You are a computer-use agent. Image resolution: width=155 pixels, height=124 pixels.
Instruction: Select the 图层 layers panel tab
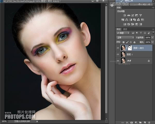(x=119, y=29)
